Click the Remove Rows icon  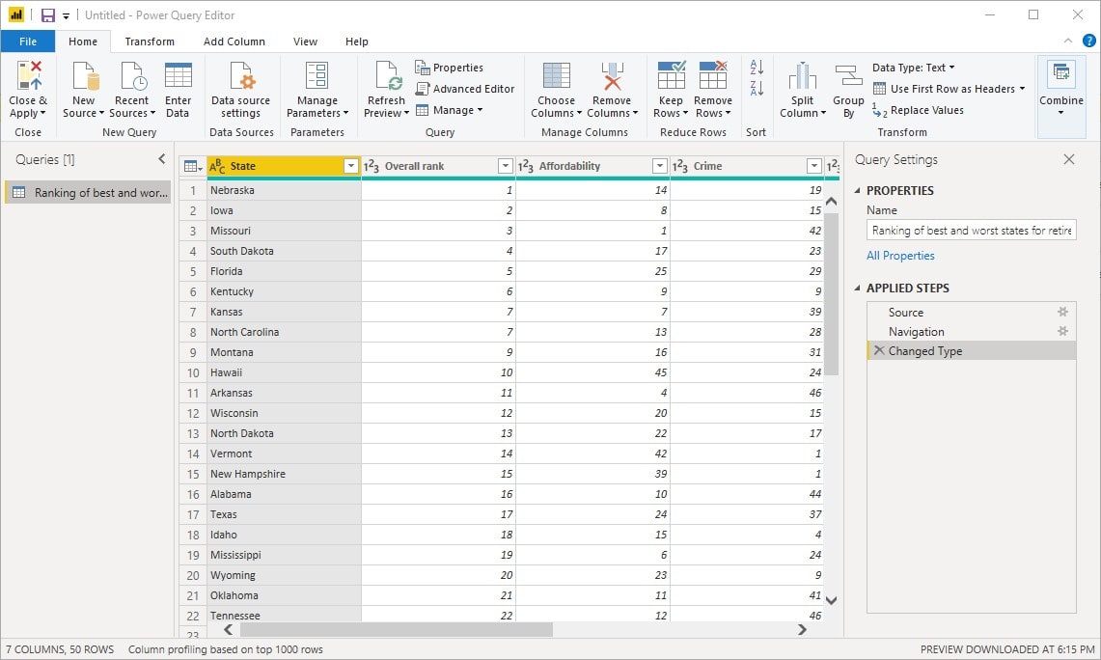tap(713, 76)
